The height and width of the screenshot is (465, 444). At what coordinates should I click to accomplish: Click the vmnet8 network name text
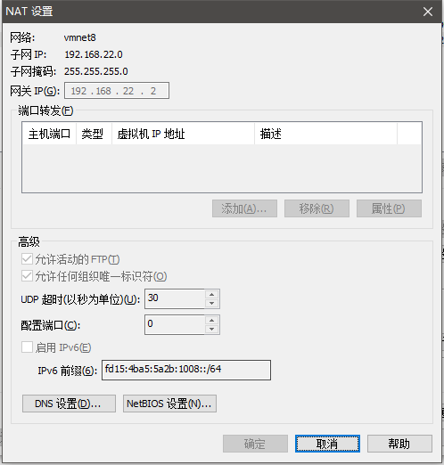click(80, 37)
